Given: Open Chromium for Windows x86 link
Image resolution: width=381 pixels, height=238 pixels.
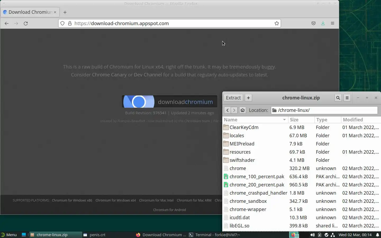Looking at the screenshot, I should pyautogui.click(x=72, y=200).
